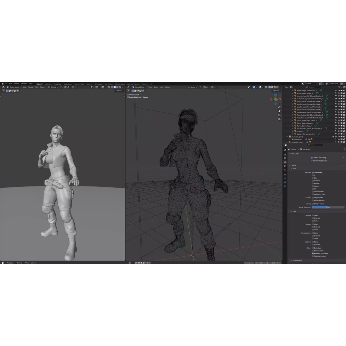Screen dimensions: 346x346
Task: Collapse the Passes panel
Action: (x=290, y=165)
